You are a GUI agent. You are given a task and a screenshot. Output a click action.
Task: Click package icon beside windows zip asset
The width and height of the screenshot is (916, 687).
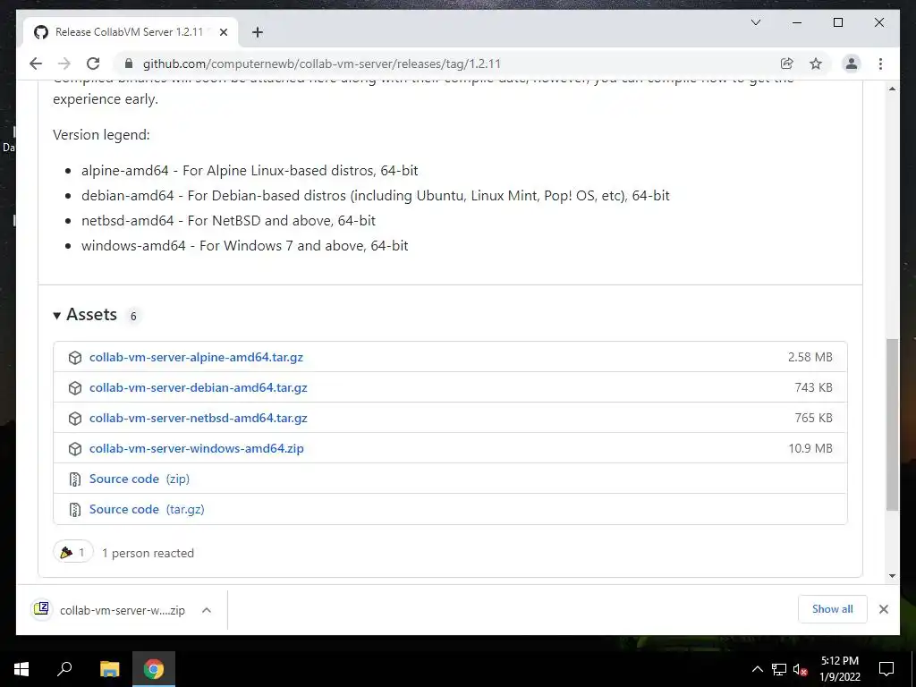75,449
